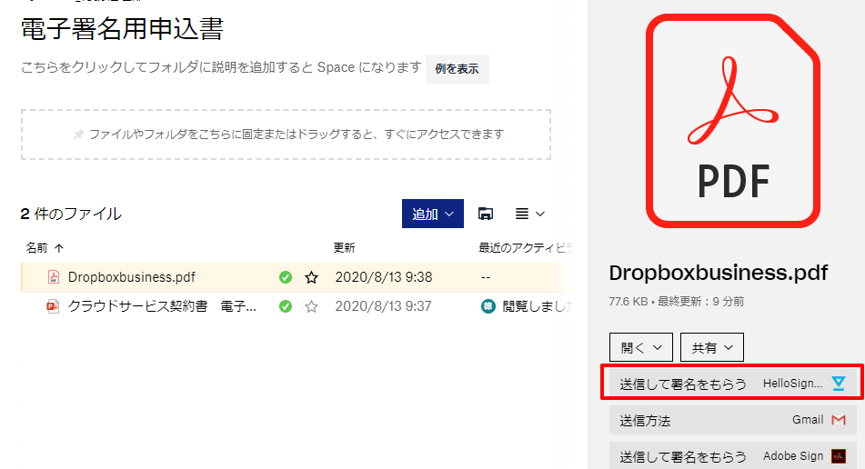Open the 追加 dropdown button

point(433,214)
